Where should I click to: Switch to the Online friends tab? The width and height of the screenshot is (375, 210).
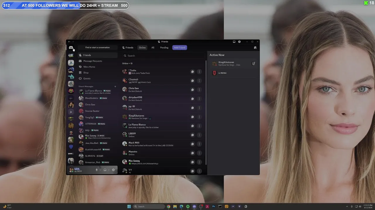coord(142,48)
